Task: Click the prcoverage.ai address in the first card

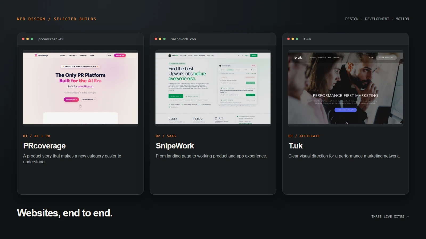Action: pos(51,39)
